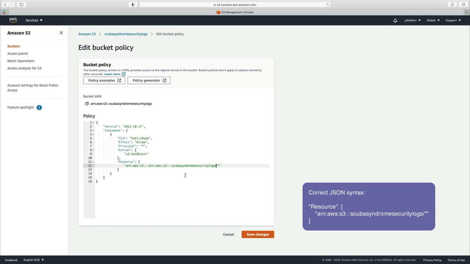Select Access points in the sidebar
This screenshot has width=470, height=264.
coord(18,54)
